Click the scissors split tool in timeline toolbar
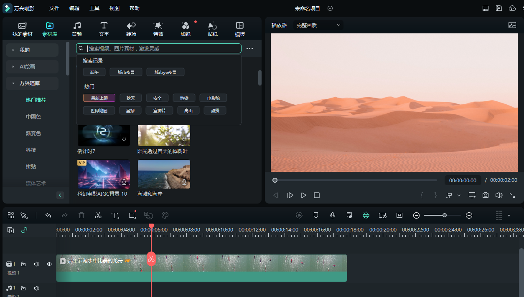 pos(98,215)
